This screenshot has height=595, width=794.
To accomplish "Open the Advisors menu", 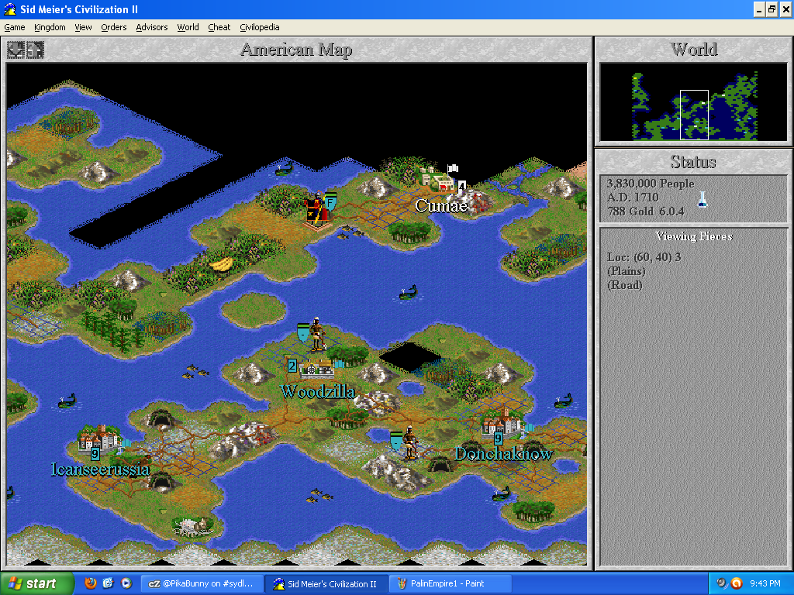I will click(x=151, y=27).
